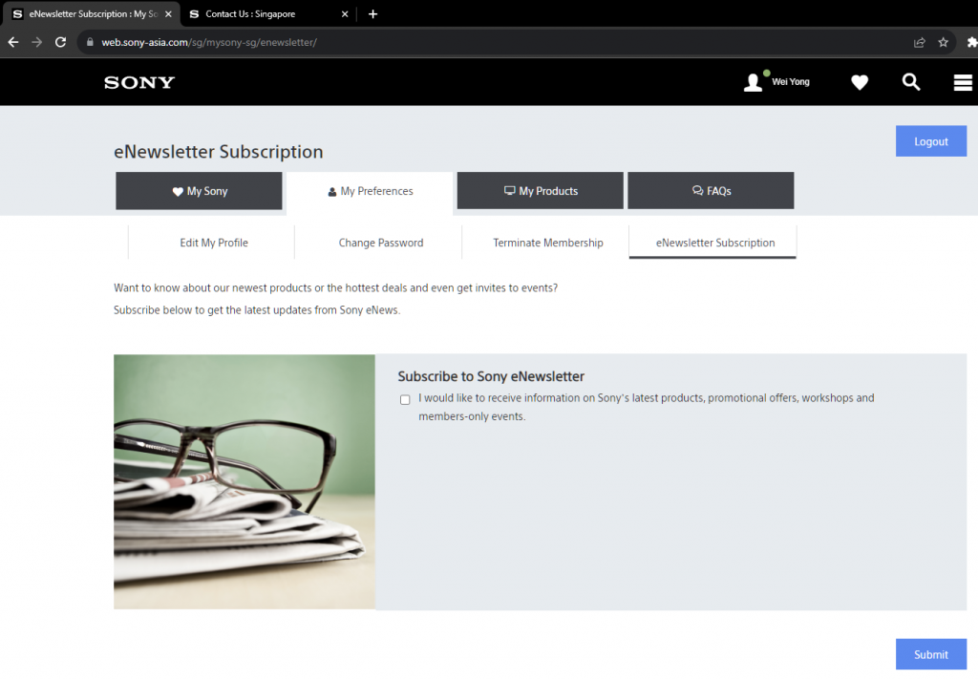Bookmark this page with the star icon
978x680 pixels.
(943, 42)
